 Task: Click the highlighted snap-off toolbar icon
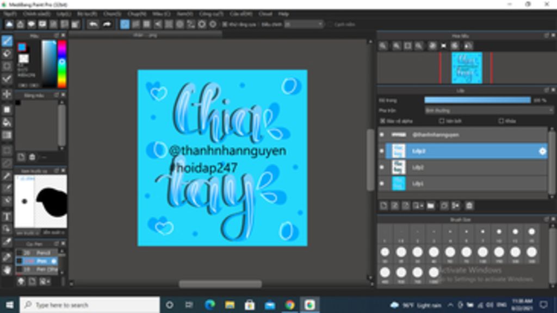pyautogui.click(x=125, y=24)
